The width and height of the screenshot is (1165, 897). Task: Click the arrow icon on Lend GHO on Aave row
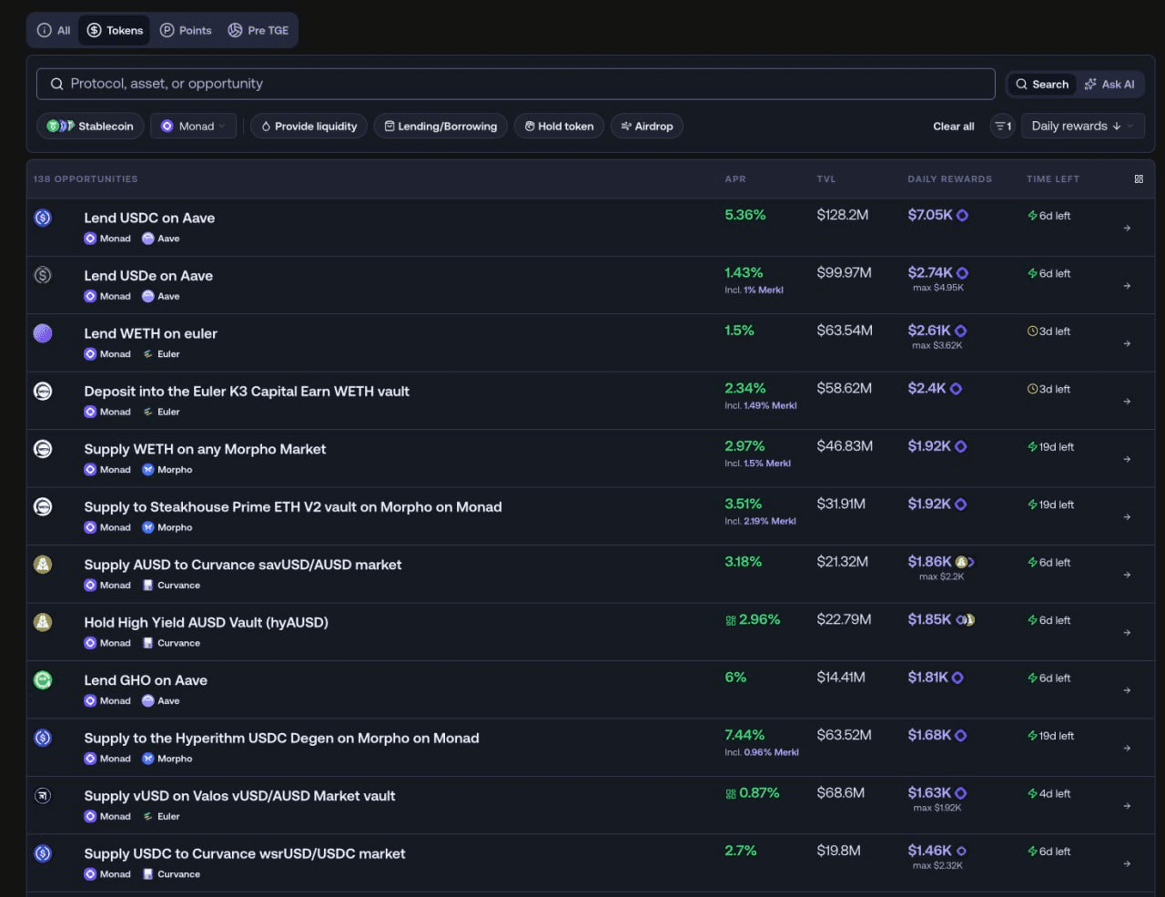pyautogui.click(x=1127, y=690)
